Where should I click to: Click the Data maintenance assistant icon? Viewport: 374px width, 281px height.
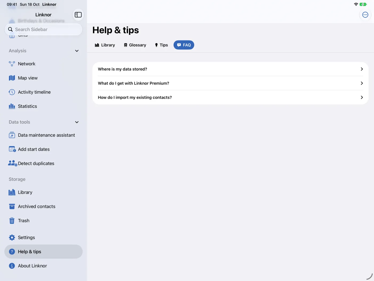(12, 135)
